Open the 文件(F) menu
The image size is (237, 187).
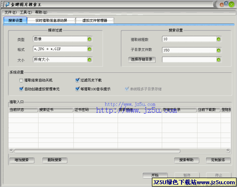10,12
